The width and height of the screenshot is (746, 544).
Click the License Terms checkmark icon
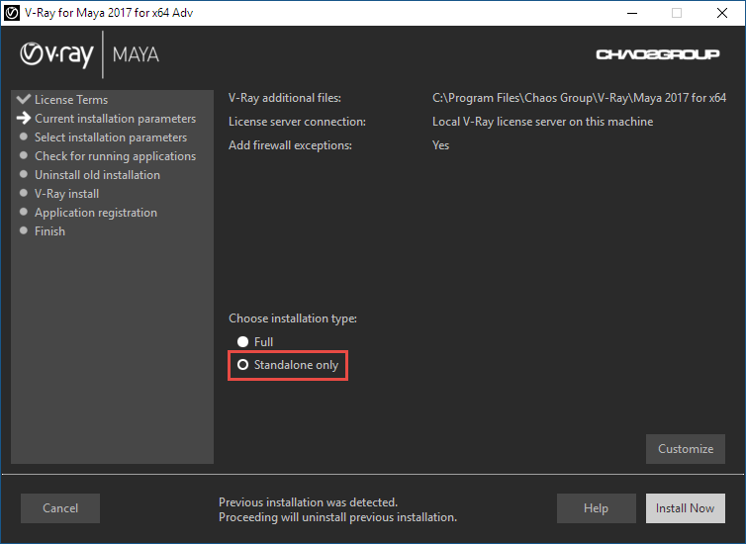click(x=24, y=99)
